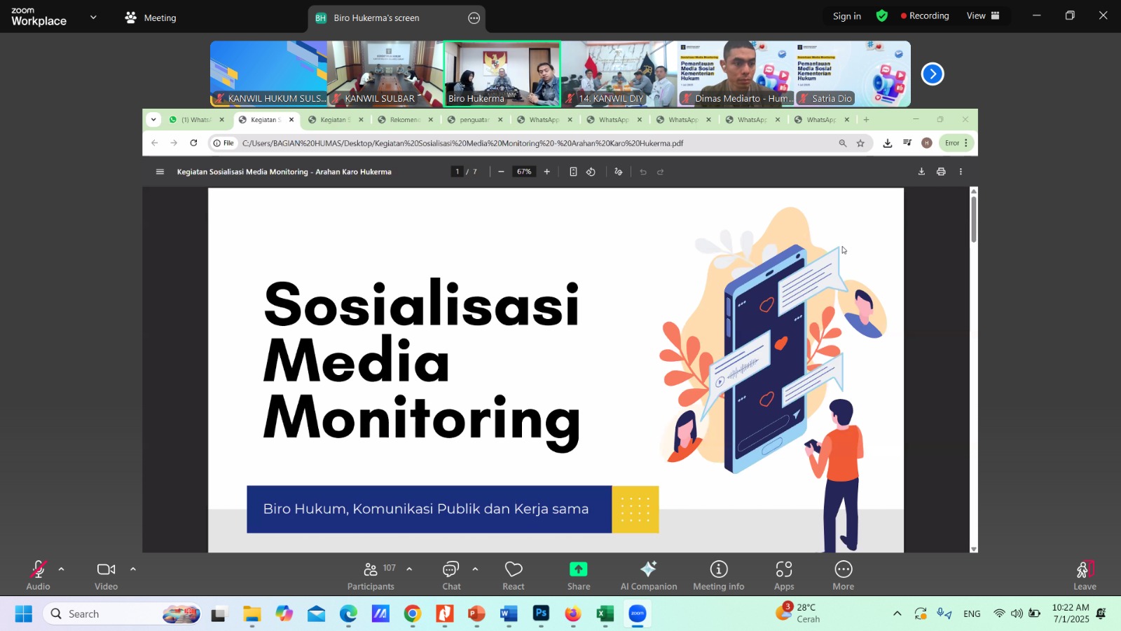The image size is (1121, 631).
Task: Open the Zoom Workplace dropdown chevron
Action: (x=93, y=17)
